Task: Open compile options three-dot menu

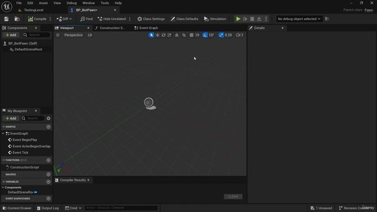Action: point(50,19)
